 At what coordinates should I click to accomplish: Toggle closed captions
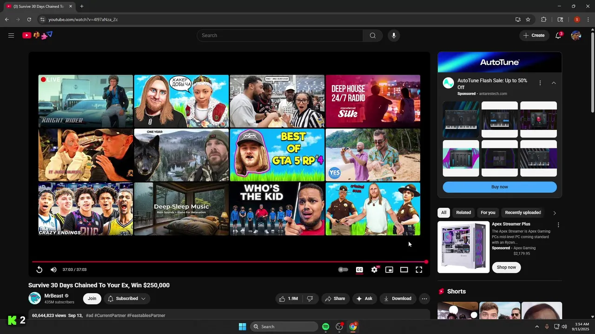click(x=359, y=270)
